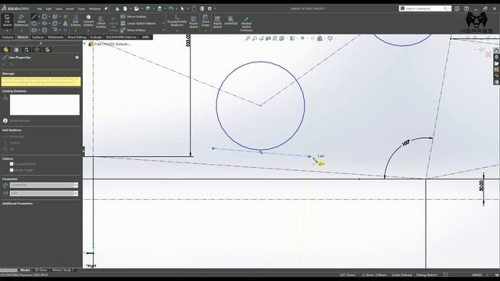The width and height of the screenshot is (500, 281).
Task: Expand the Smart Dimension dropdown arrow
Action: click(x=21, y=30)
